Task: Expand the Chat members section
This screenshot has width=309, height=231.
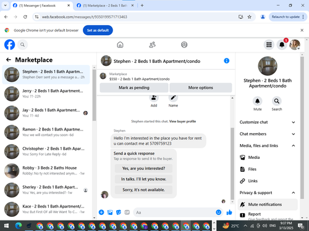Action: tap(268, 134)
